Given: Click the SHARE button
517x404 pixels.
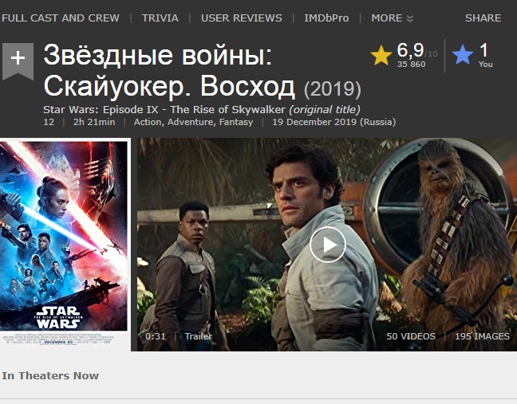Looking at the screenshot, I should click(x=483, y=18).
